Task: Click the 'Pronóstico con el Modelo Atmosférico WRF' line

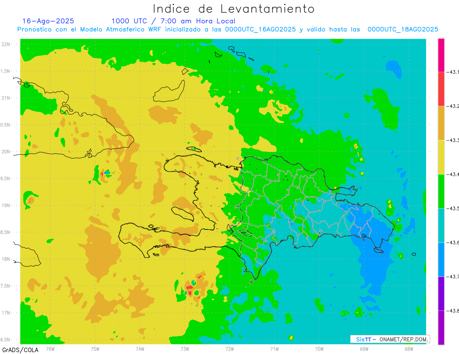Action: [228, 29]
